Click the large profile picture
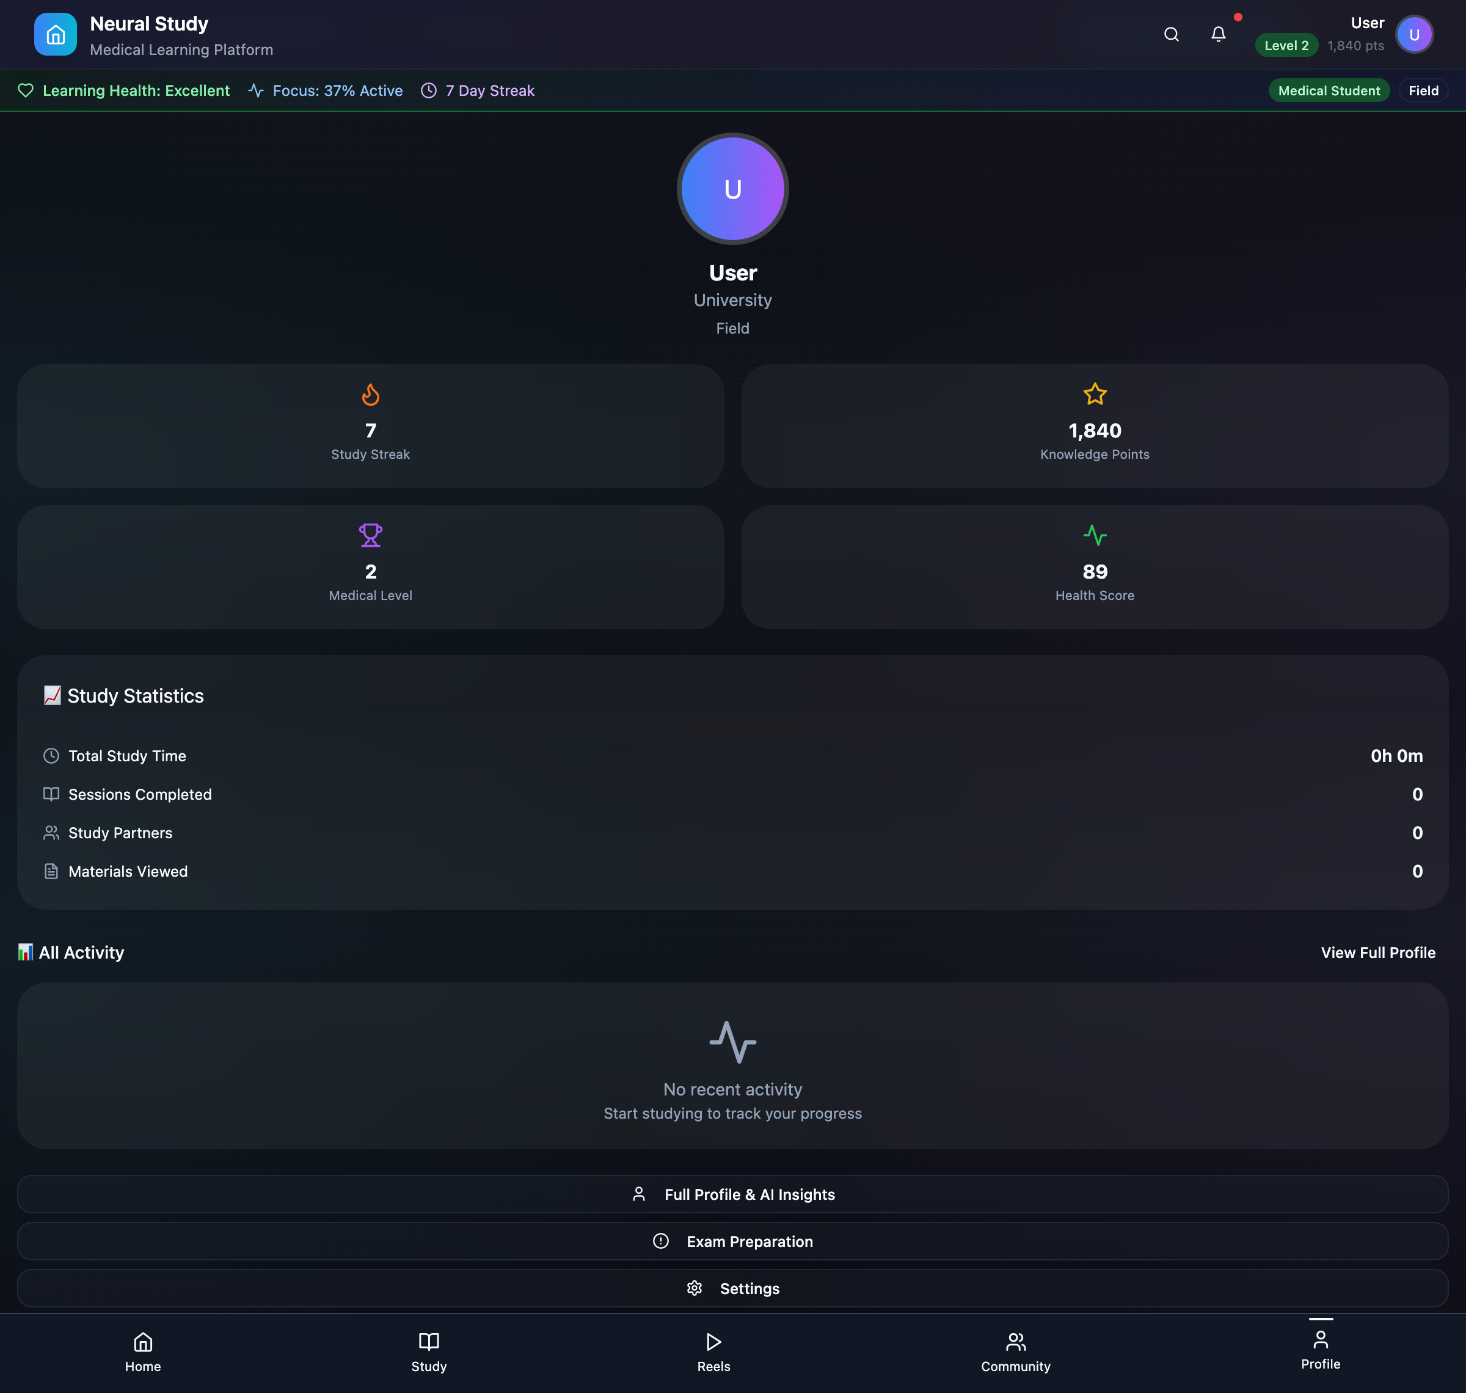Screen dimensions: 1466x1393 point(732,189)
